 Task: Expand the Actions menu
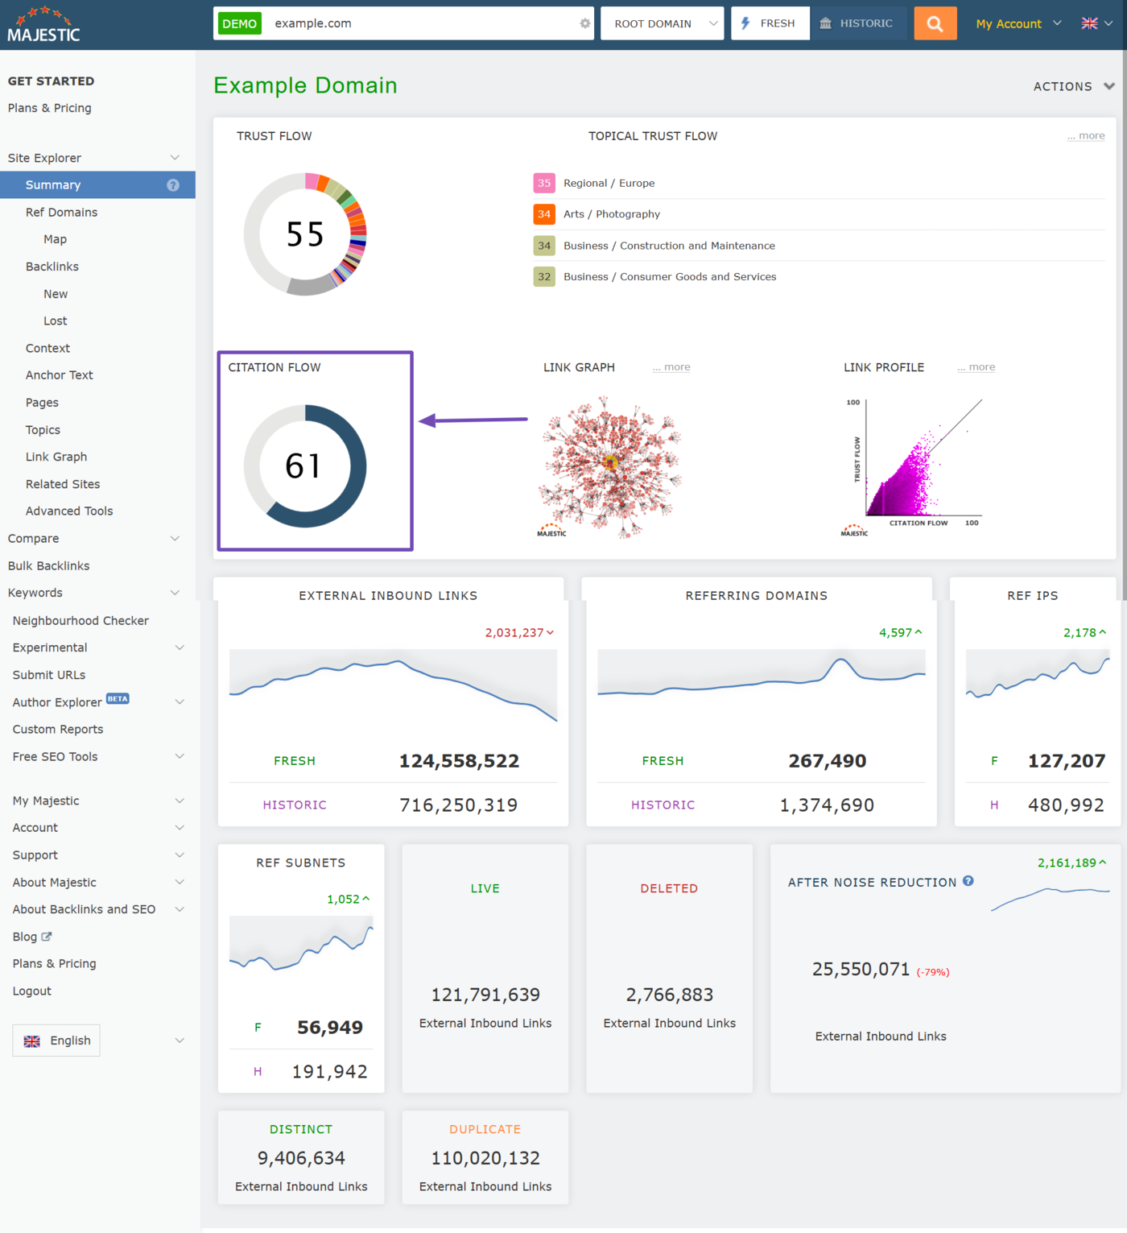tap(1074, 86)
